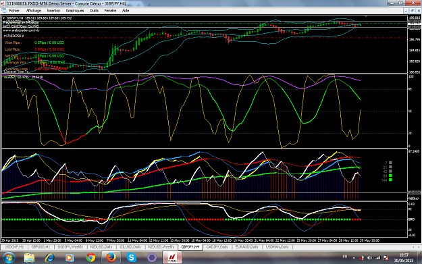Select the GBPJPY,H4 chart tab
Image resolution: width=422 pixels, height=264 pixels.
190,246
